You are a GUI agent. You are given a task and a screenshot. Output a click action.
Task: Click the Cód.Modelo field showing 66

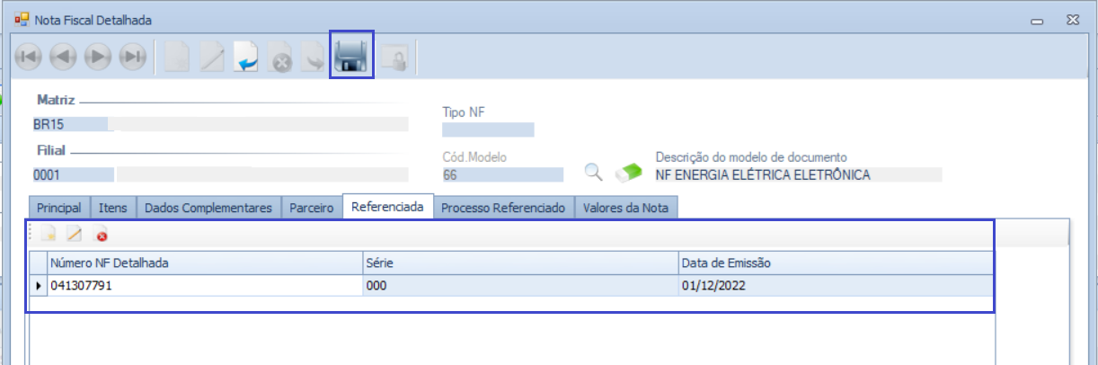(502, 174)
